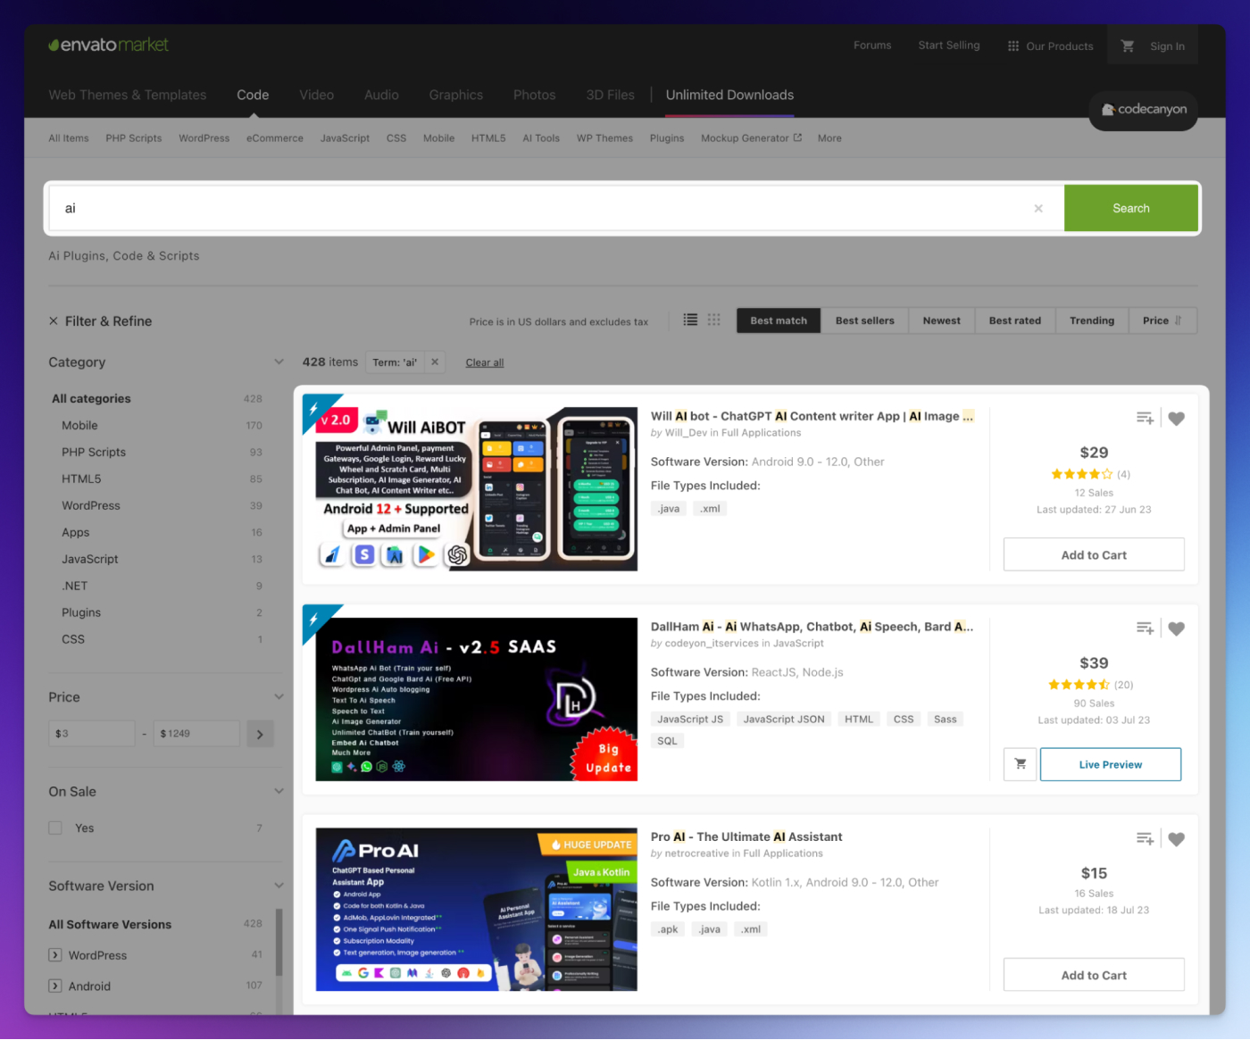Collapse the Category filter section
Screen dimensions: 1250x1040
(x=279, y=362)
